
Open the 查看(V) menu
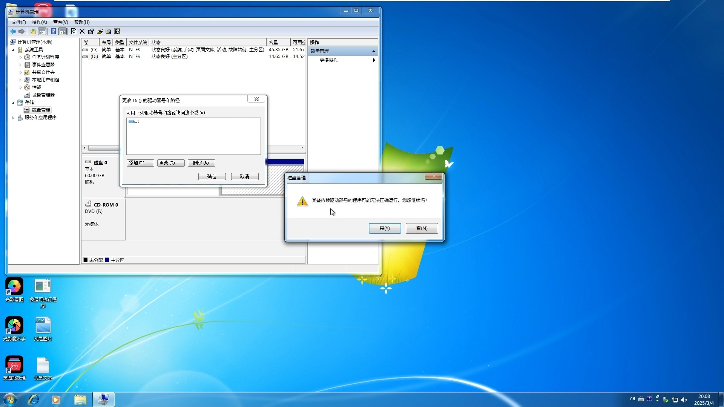click(60, 22)
